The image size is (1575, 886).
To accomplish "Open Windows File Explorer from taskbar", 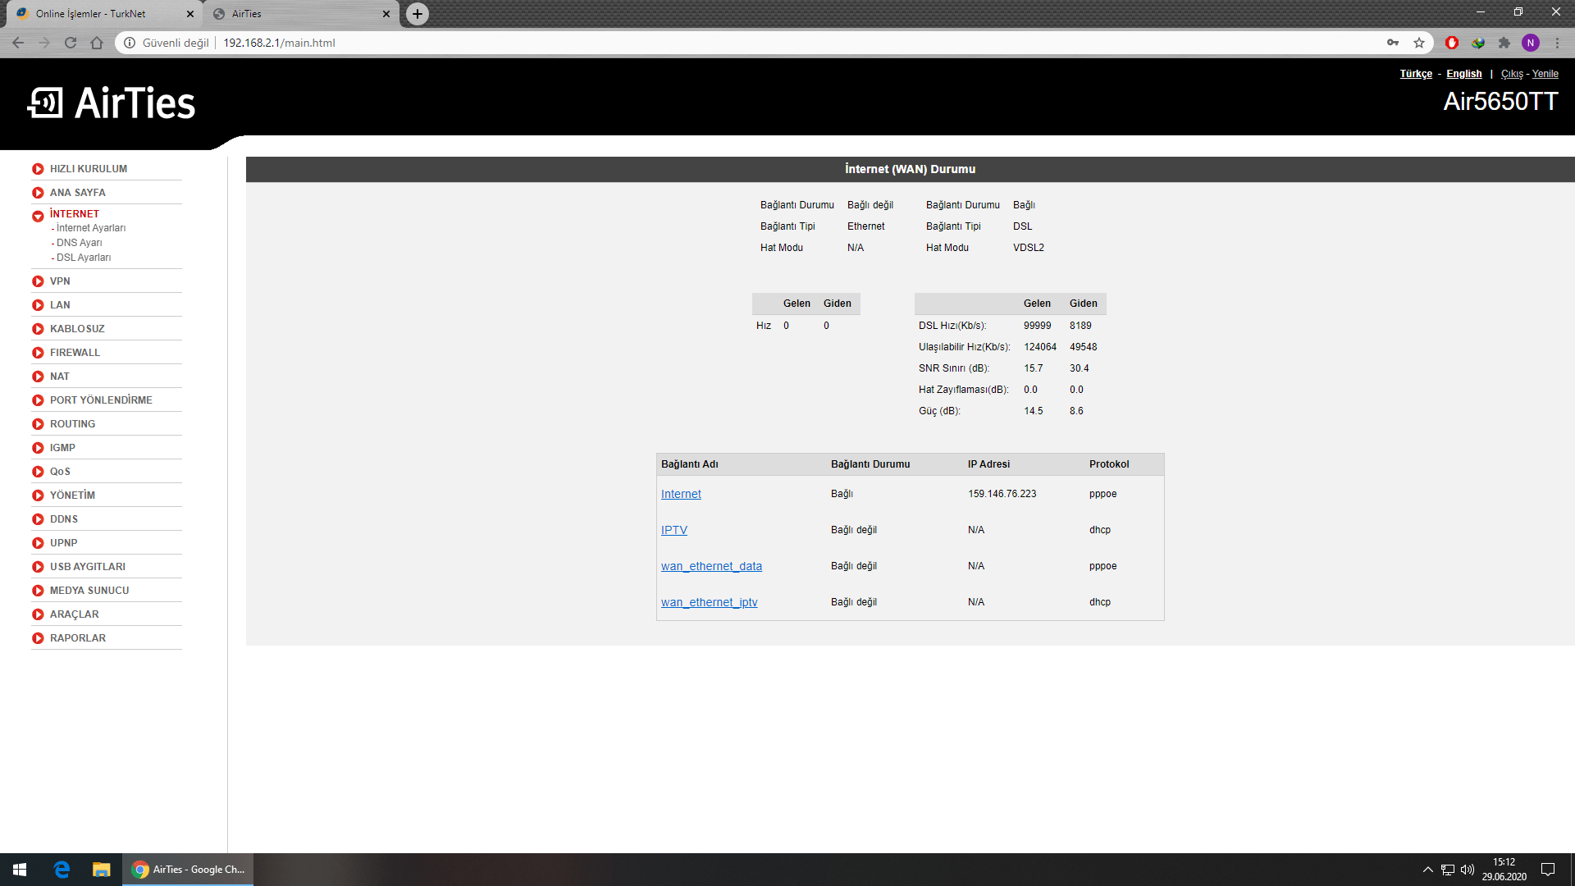I will pos(101,870).
